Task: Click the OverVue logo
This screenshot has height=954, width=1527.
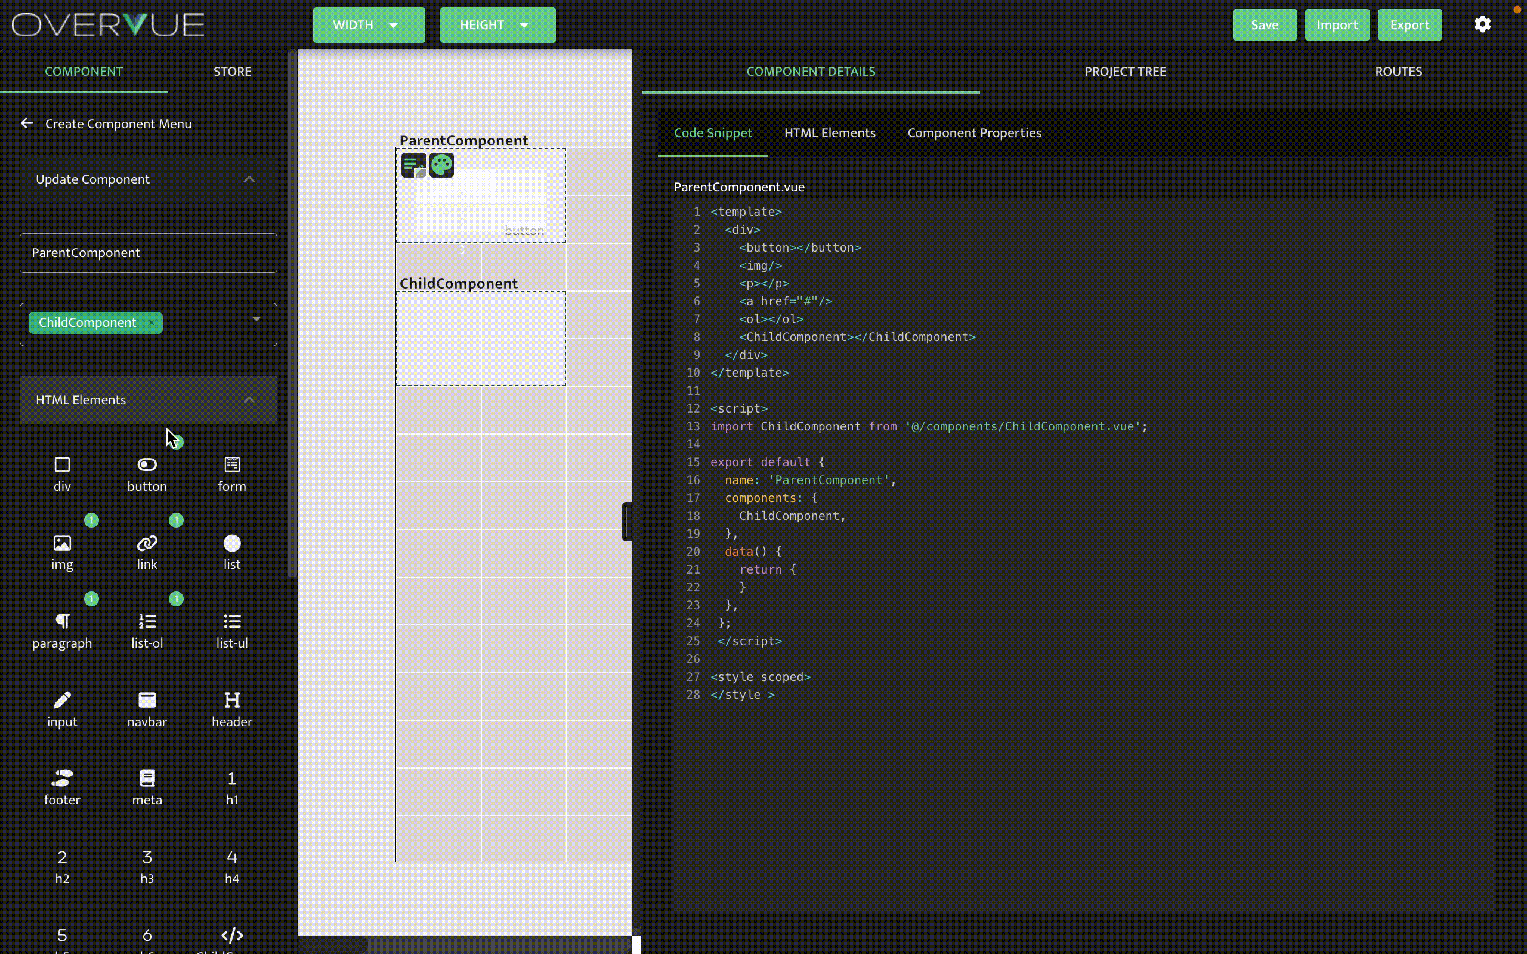Action: coord(108,24)
